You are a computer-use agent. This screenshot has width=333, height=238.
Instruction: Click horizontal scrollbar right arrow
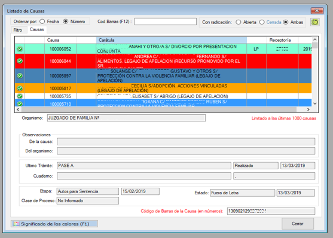[308, 109]
